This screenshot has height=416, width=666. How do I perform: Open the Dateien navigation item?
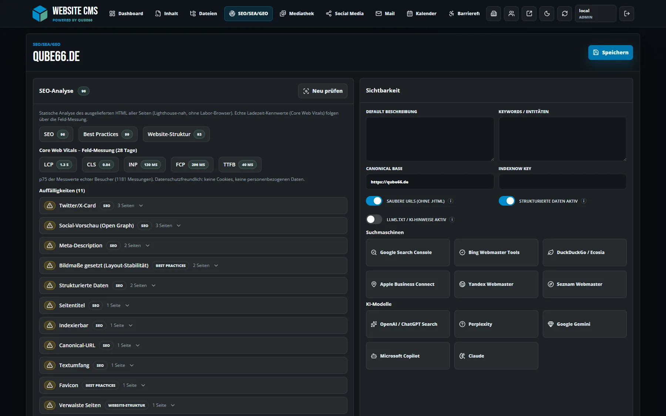tap(203, 14)
